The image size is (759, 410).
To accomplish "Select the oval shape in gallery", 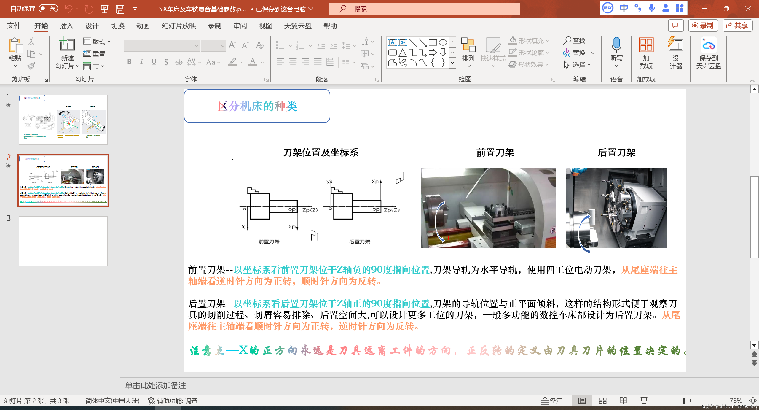I will [x=443, y=42].
